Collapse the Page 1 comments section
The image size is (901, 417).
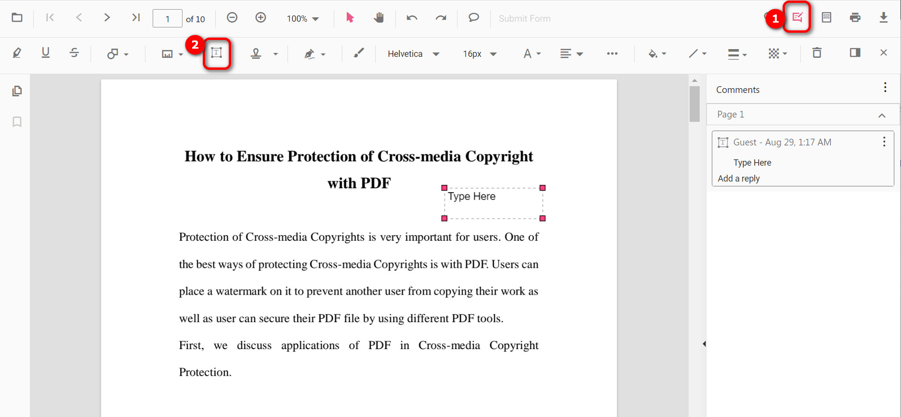pos(882,115)
